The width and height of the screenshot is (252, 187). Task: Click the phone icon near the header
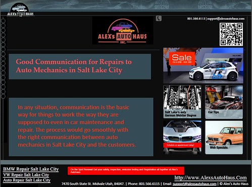click(x=159, y=18)
